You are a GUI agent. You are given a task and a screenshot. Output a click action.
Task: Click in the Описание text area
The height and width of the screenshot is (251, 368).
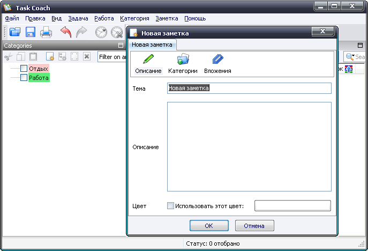pos(249,146)
